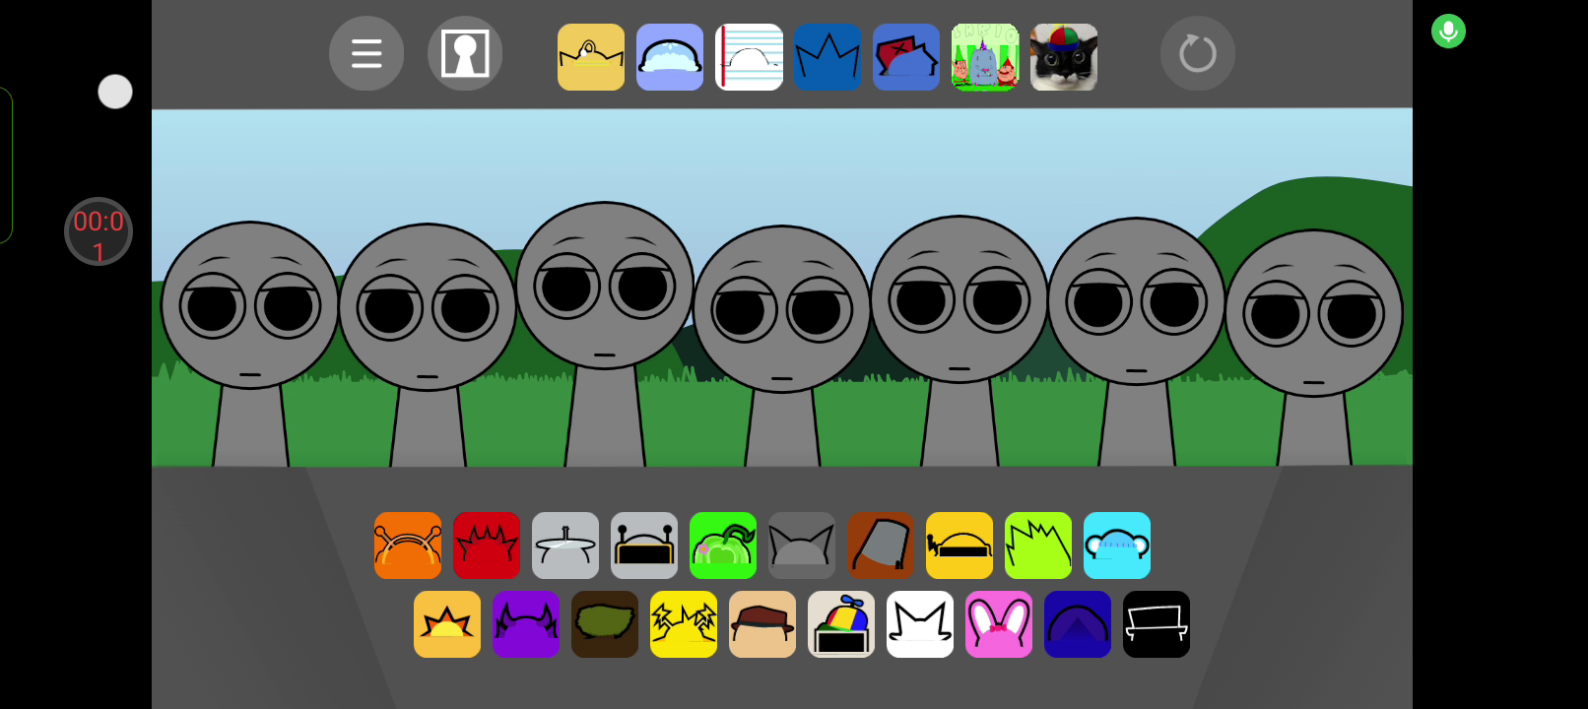Toggle the green microphone indicator
The width and height of the screenshot is (1588, 709).
1448,32
